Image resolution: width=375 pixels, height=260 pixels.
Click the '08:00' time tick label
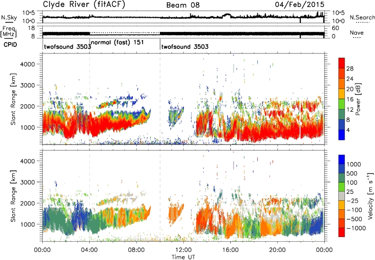136,250
